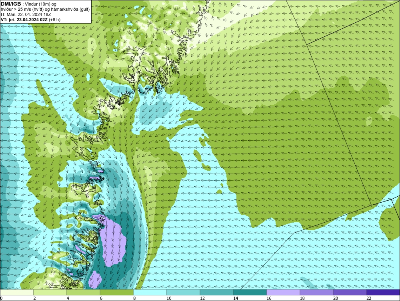Click the legend scale label '2'

(34, 298)
